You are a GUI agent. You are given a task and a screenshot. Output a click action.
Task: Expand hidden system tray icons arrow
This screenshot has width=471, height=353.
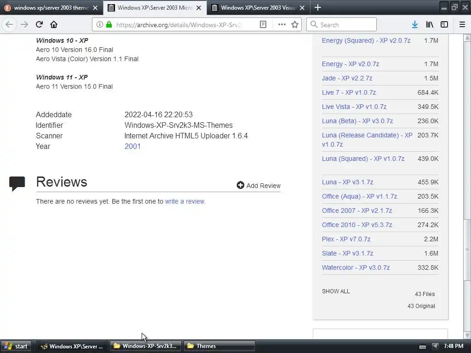pyautogui.click(x=435, y=347)
